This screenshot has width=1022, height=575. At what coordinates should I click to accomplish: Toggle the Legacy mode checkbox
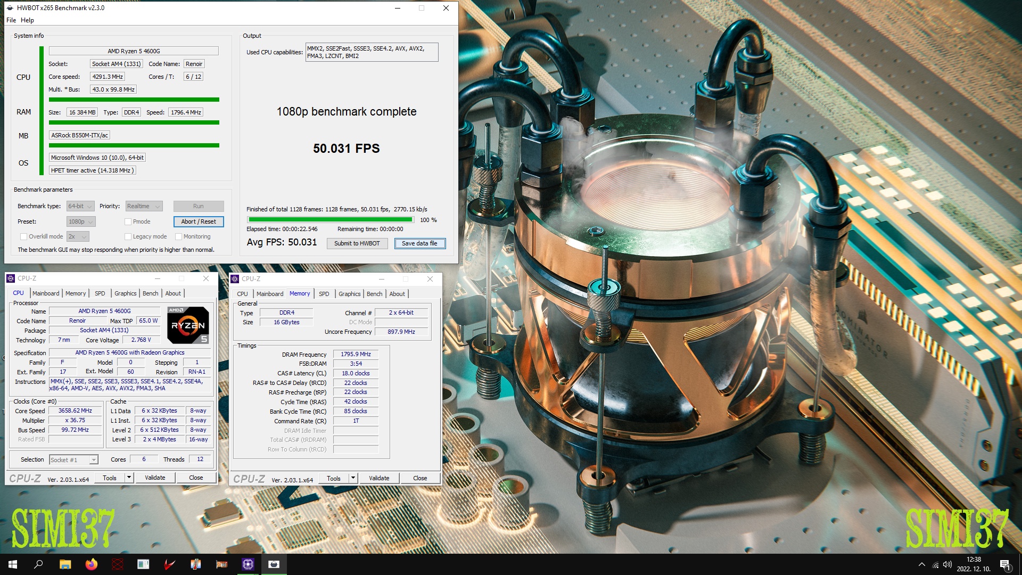pos(128,236)
